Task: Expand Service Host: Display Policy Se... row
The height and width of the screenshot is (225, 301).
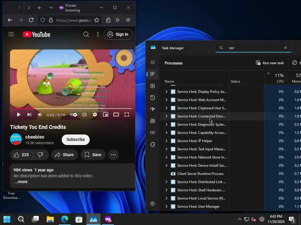Action: click(166, 92)
